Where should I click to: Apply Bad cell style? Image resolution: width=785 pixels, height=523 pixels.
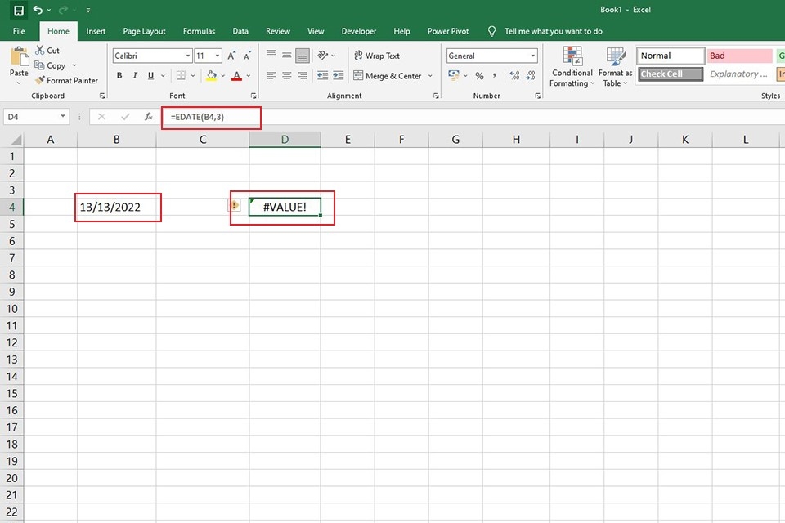pyautogui.click(x=739, y=56)
